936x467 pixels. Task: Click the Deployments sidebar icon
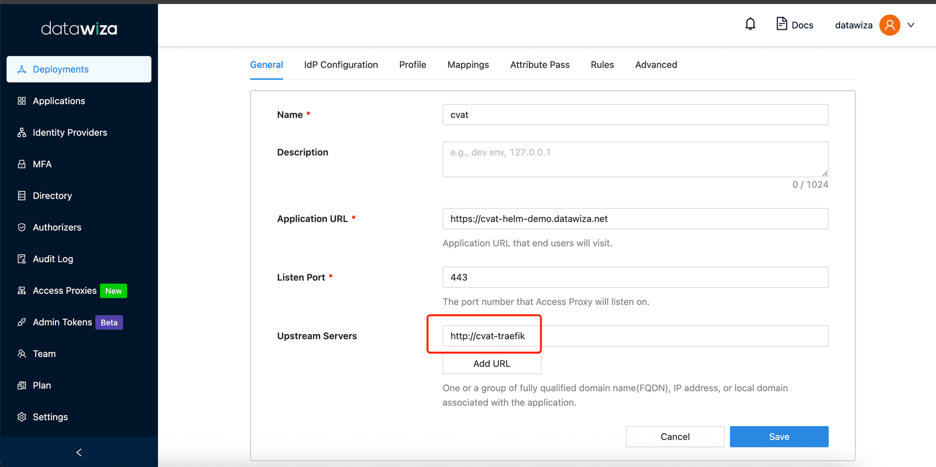point(22,69)
